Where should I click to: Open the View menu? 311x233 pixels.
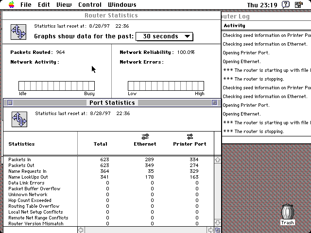tap(64, 4)
